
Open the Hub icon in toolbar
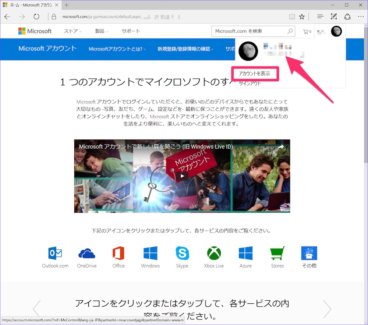320,17
